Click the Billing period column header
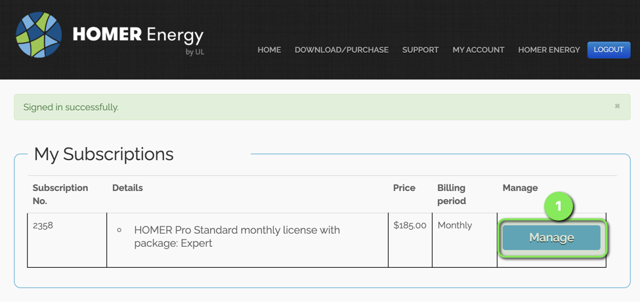Screen dimensions: 640x302 tap(452, 194)
